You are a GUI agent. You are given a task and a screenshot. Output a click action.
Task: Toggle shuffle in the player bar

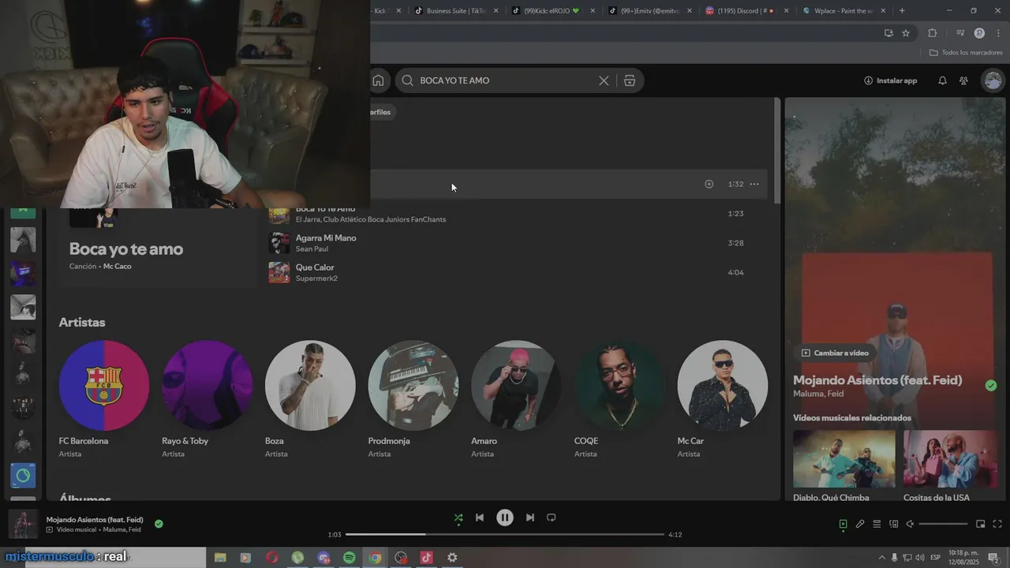click(x=458, y=518)
